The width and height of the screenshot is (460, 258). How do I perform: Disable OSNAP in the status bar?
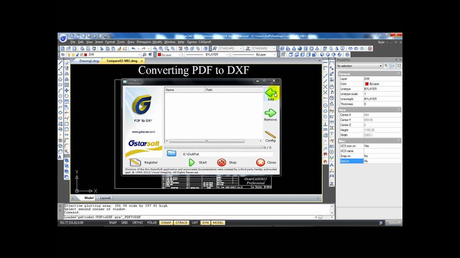click(x=166, y=223)
